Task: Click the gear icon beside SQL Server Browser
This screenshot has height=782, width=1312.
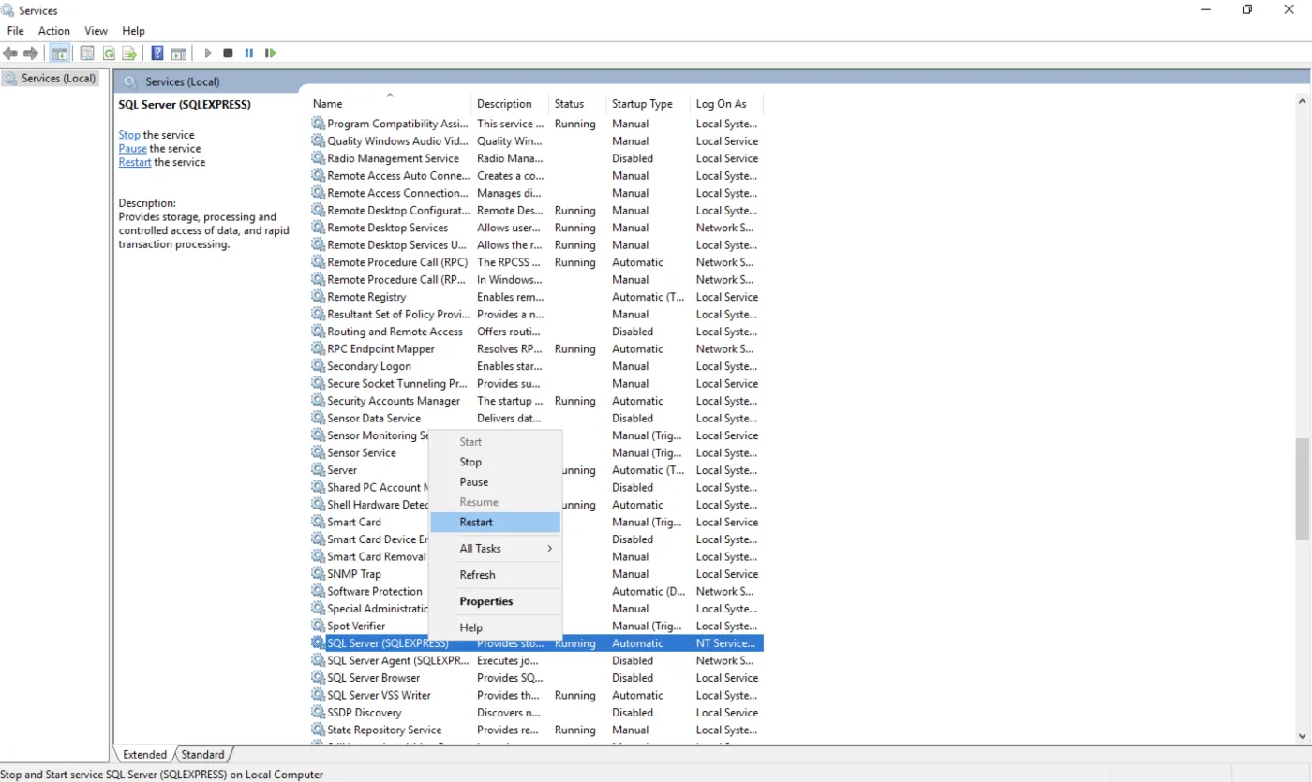Action: [319, 678]
